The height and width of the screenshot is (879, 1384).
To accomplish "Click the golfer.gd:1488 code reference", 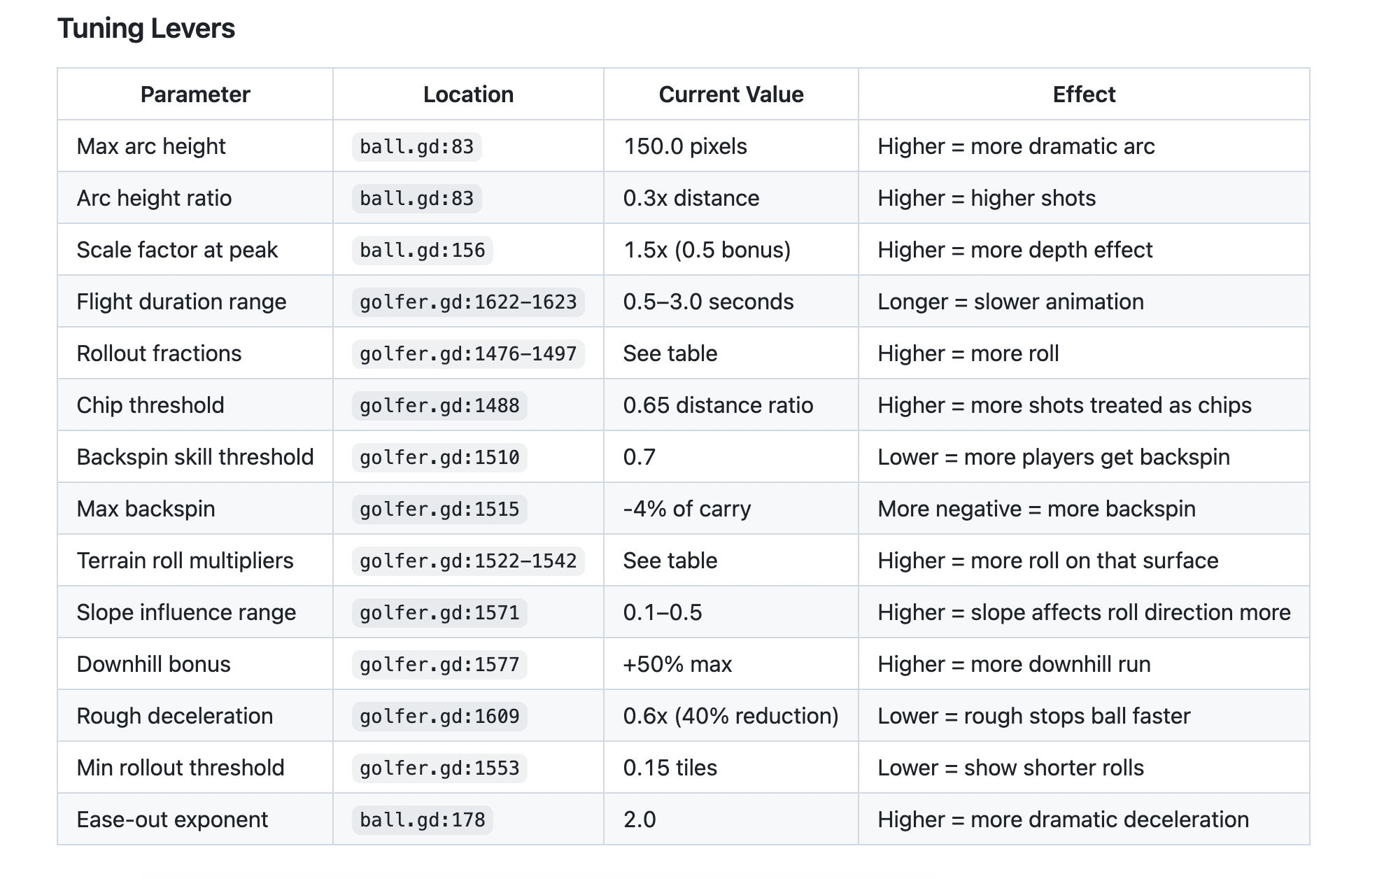I will tap(439, 406).
